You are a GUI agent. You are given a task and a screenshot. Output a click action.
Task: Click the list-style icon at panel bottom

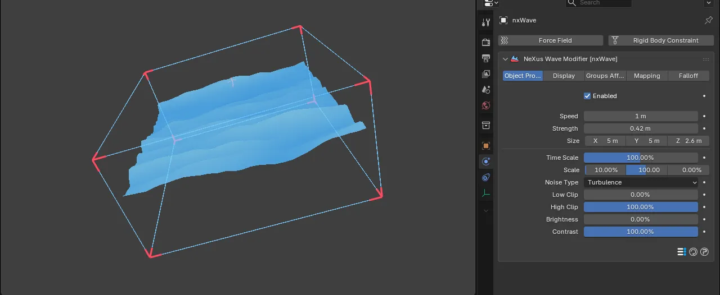tap(682, 252)
